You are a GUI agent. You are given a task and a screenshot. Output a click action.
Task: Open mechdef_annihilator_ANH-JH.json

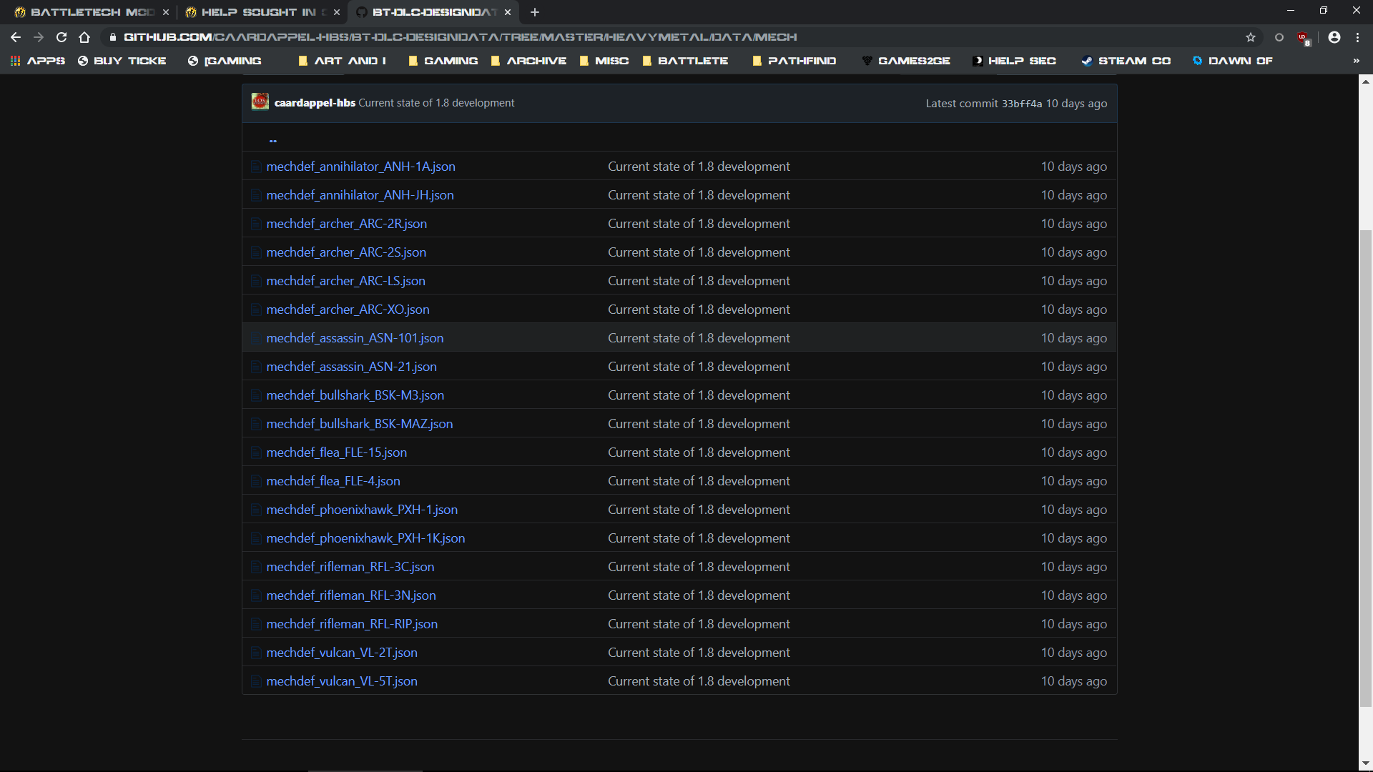pyautogui.click(x=360, y=195)
